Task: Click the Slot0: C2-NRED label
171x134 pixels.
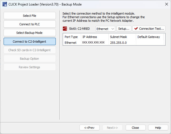Action: (x=79, y=29)
